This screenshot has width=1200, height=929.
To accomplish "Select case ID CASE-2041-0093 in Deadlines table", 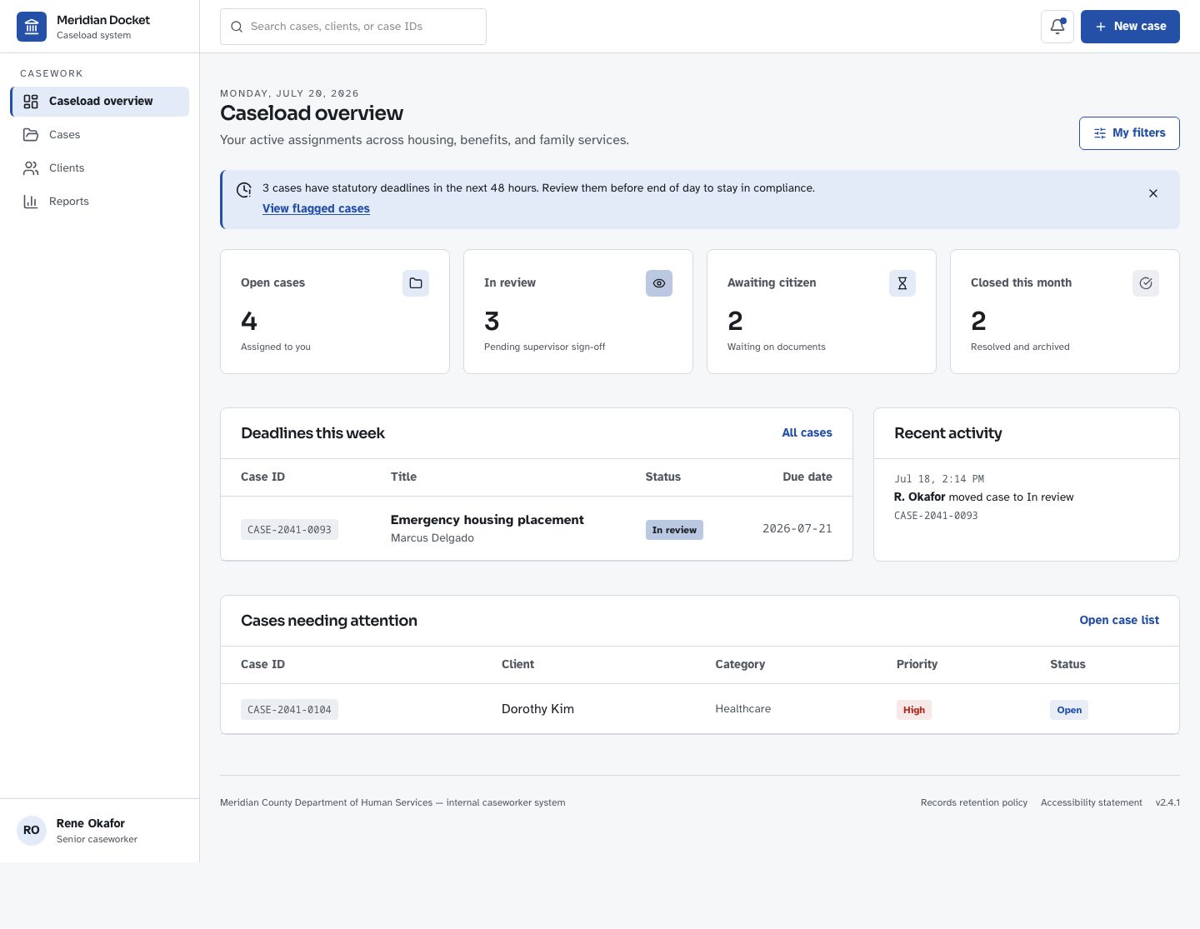I will (x=289, y=530).
